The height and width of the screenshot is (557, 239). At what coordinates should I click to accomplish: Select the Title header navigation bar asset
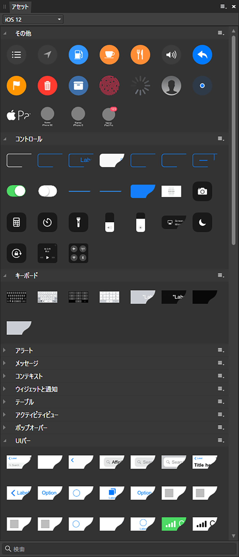205,462
